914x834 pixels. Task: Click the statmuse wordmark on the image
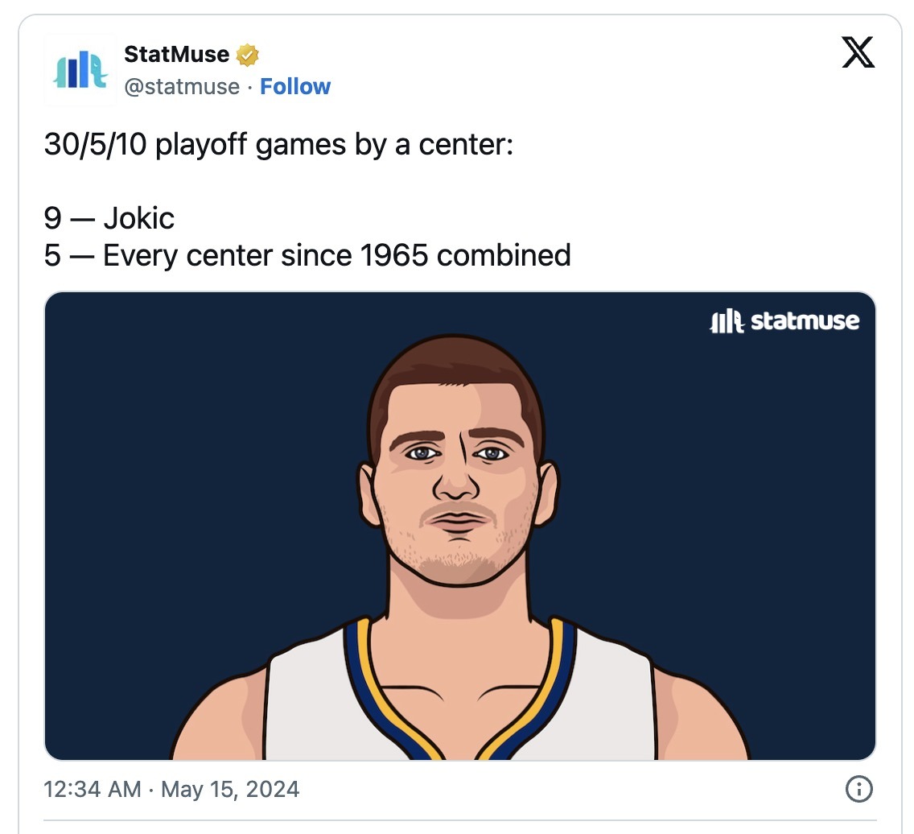[805, 320]
